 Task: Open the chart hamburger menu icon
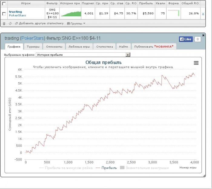(196, 63)
